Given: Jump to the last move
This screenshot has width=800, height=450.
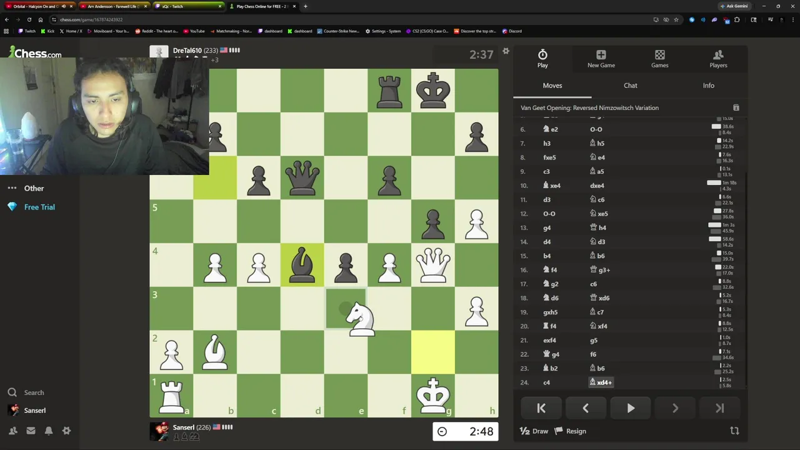Looking at the screenshot, I should [719, 408].
